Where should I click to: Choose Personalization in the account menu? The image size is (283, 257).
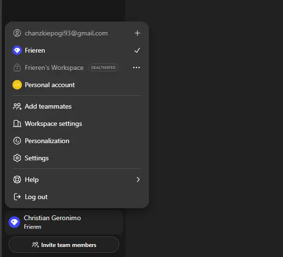coord(77,141)
